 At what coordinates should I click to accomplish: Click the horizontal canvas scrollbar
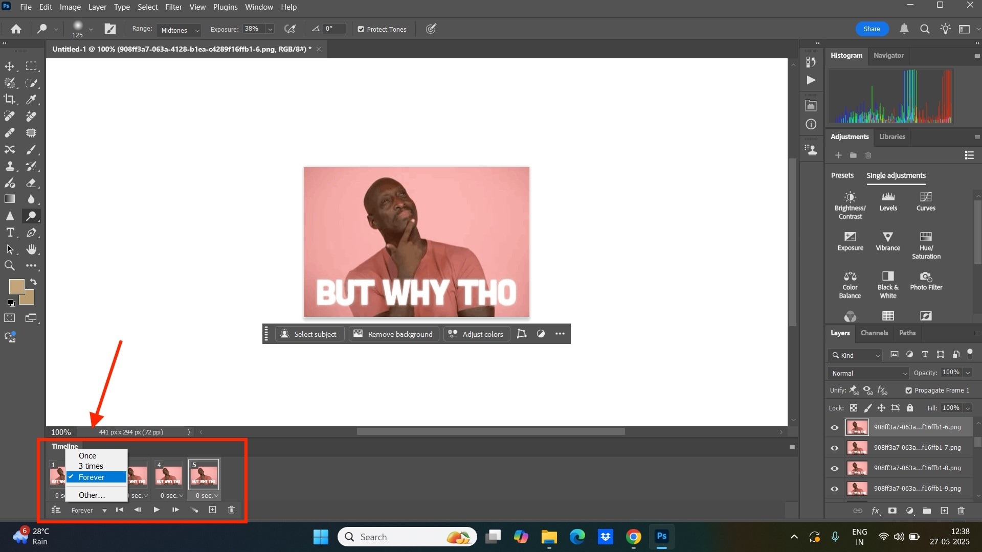click(x=490, y=432)
